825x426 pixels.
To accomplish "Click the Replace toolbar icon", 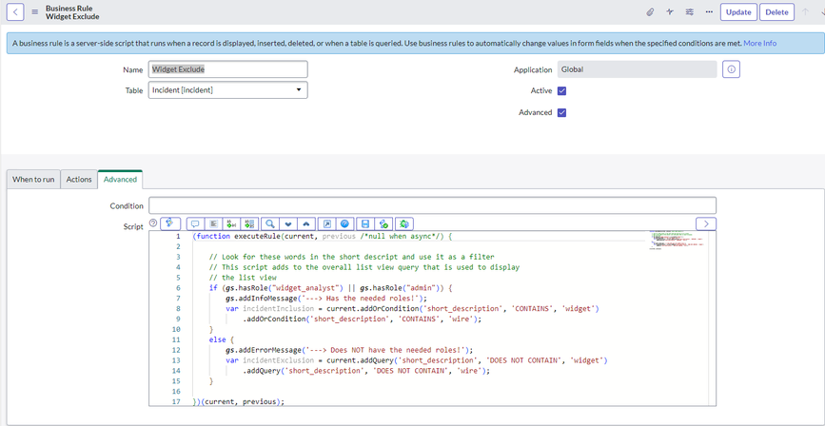I will 231,223.
